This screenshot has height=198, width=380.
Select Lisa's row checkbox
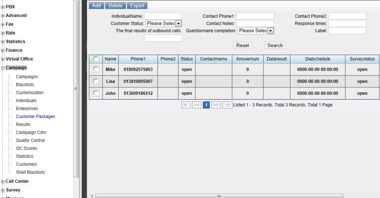point(96,81)
